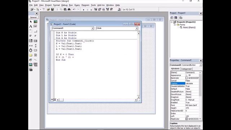Select the PictureBox control tool
Image resolution: width=231 pixels, height=130 pixels.
pos(35,22)
